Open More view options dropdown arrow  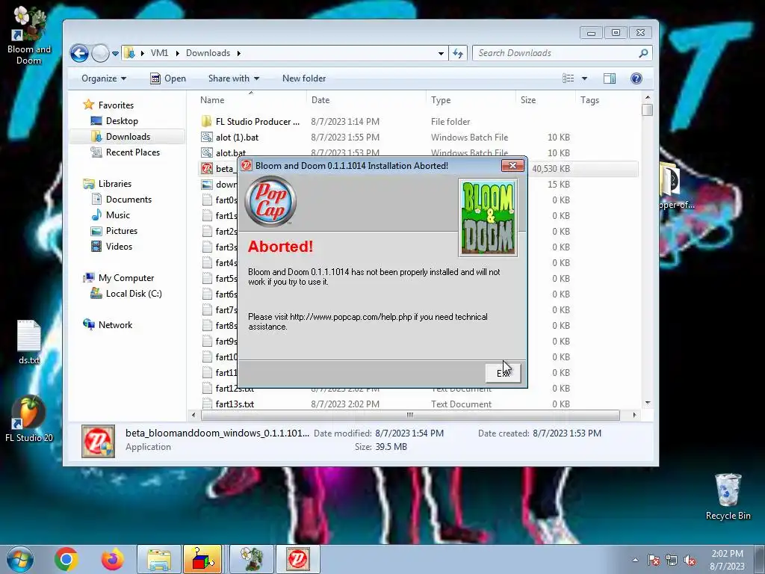584,78
